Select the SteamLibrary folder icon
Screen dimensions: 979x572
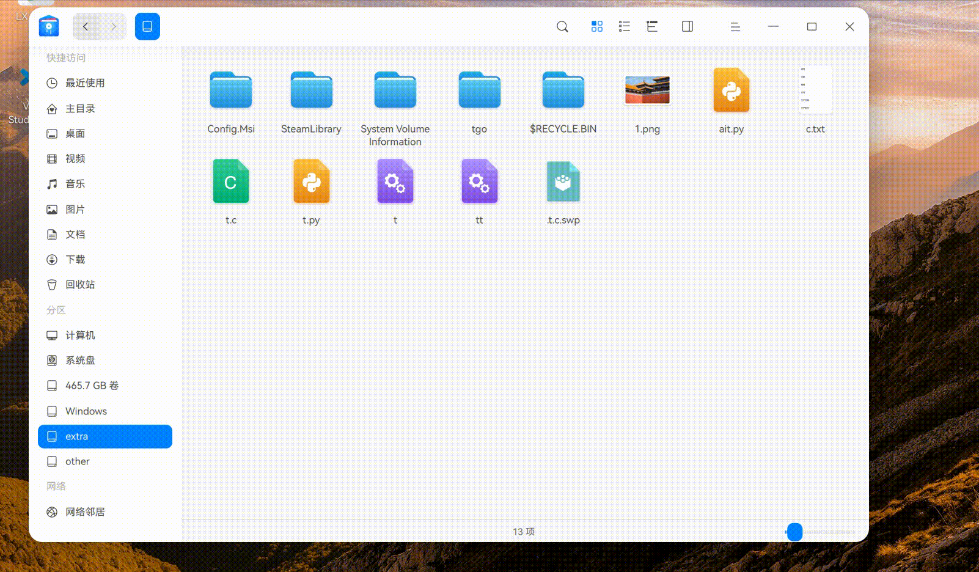point(312,90)
